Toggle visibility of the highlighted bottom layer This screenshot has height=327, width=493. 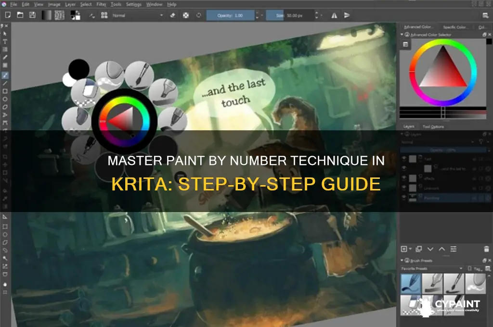point(404,198)
